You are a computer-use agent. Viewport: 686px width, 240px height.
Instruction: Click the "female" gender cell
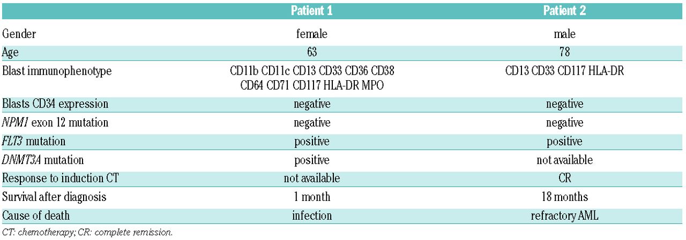click(311, 34)
